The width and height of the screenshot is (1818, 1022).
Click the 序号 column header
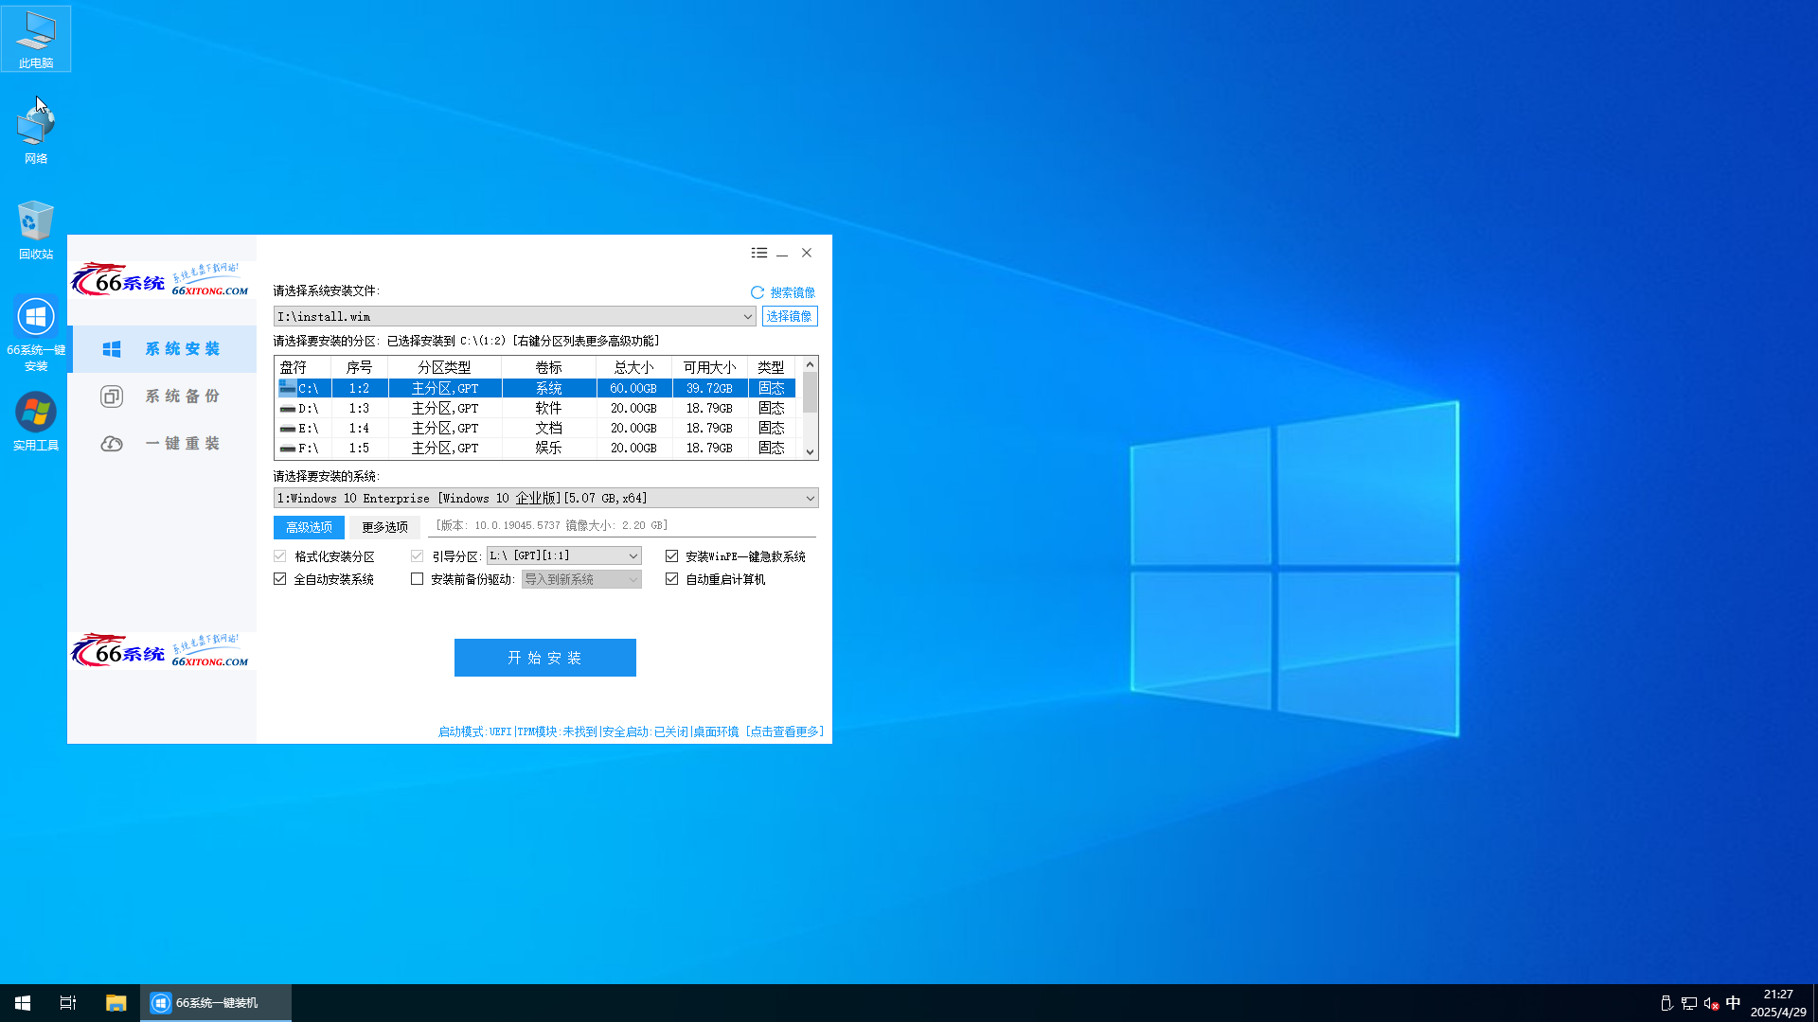[x=360, y=367]
